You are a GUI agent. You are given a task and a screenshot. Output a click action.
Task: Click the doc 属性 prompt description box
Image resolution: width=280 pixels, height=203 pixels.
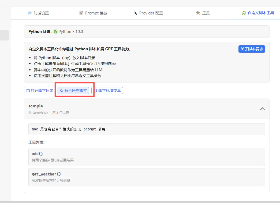(x=147, y=129)
